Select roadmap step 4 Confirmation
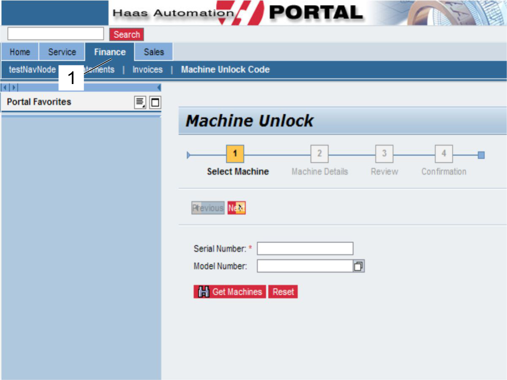This screenshot has width=507, height=380. [444, 154]
